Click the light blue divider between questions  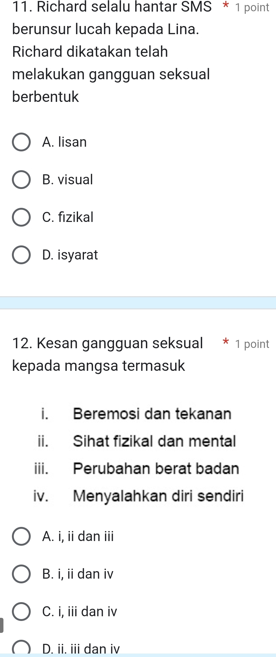pyautogui.click(x=138, y=303)
